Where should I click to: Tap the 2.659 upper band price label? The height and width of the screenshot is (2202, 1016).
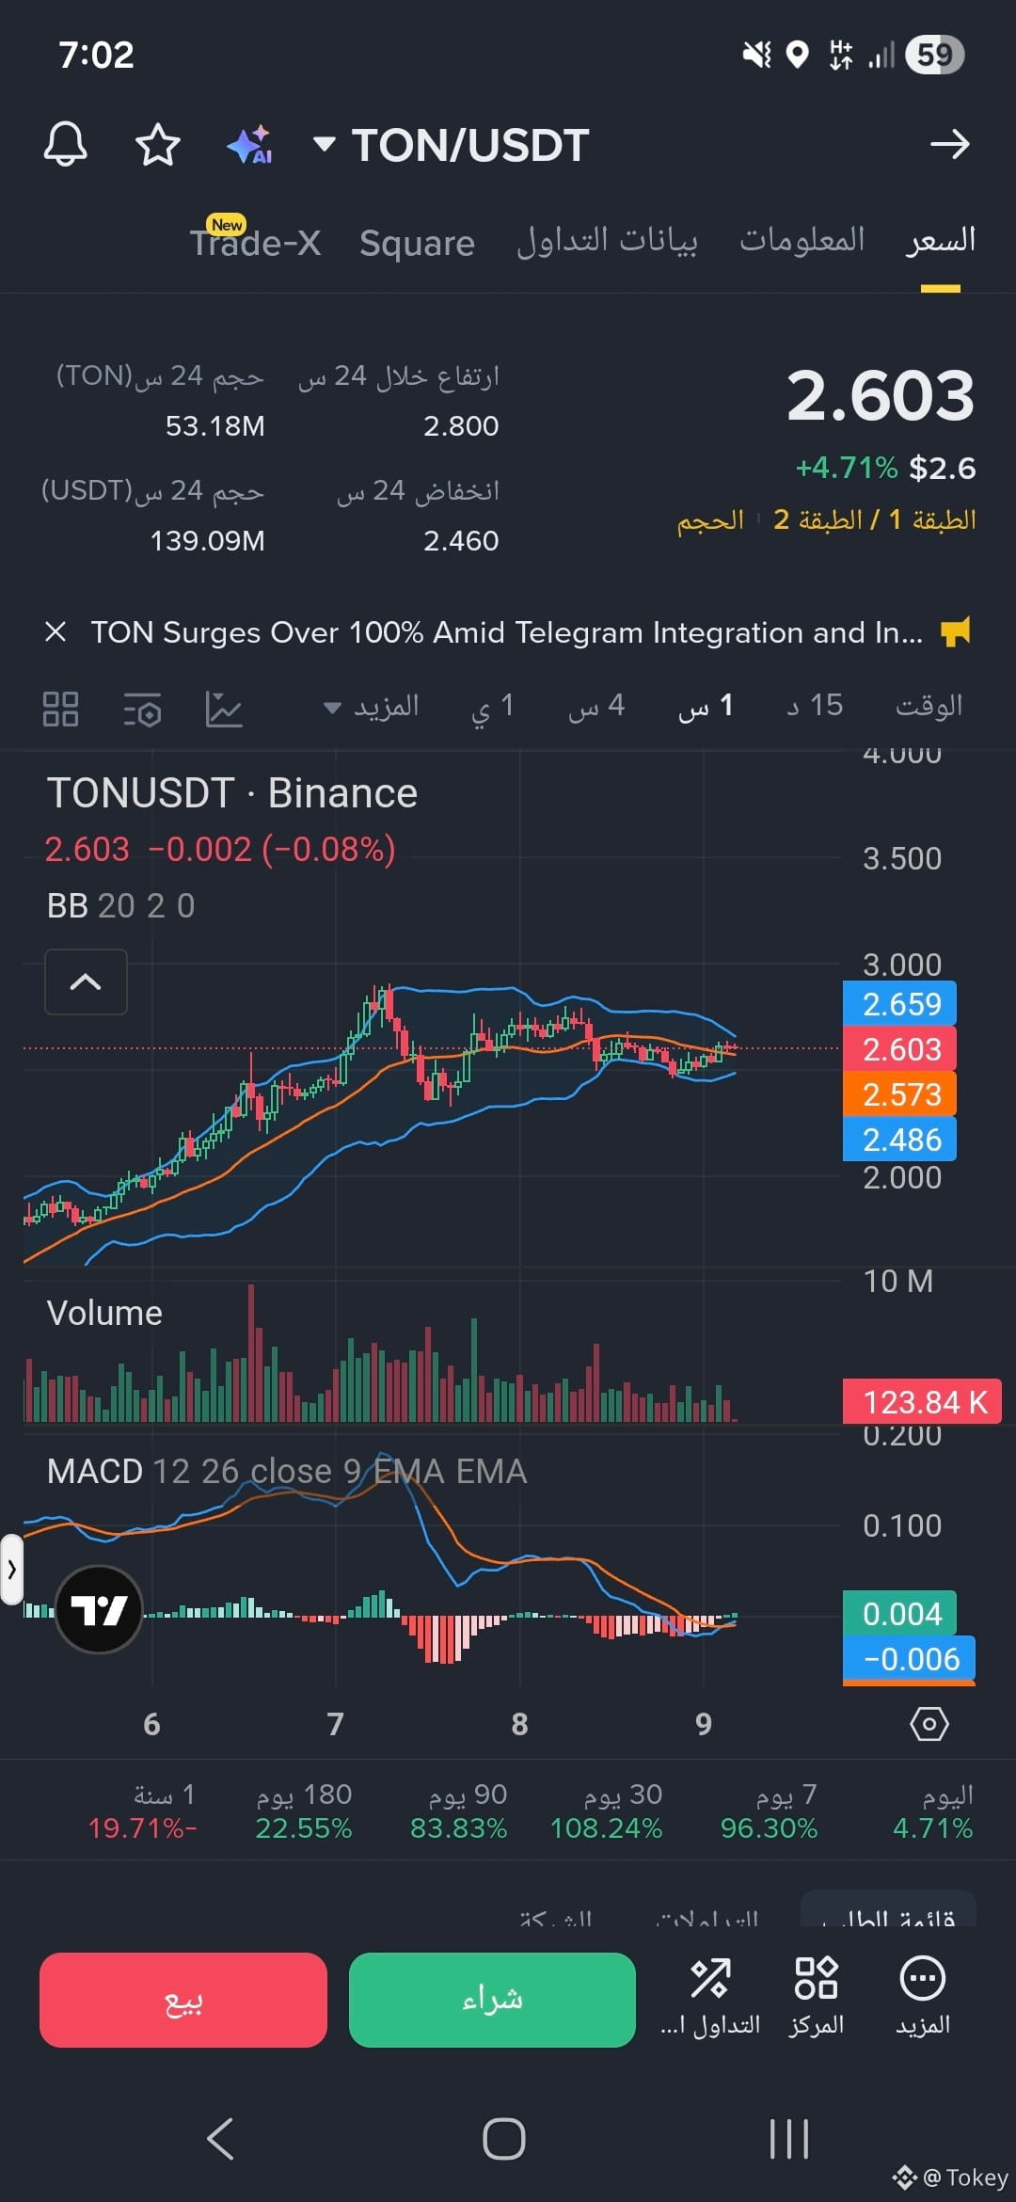point(900,1004)
